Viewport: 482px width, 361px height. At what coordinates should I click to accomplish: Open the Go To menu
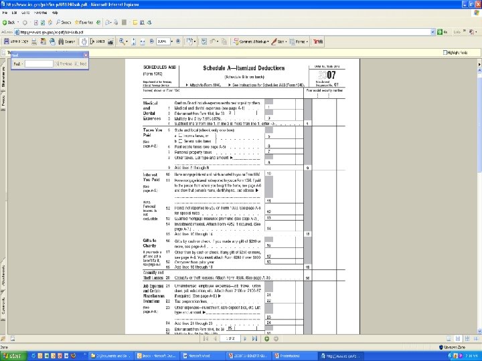coord(25,13)
